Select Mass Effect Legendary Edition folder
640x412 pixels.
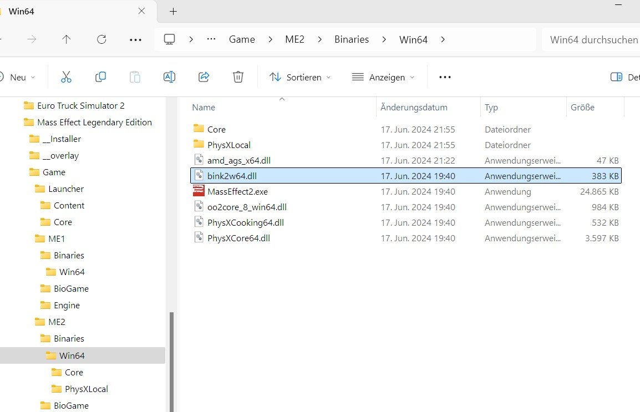tap(94, 123)
